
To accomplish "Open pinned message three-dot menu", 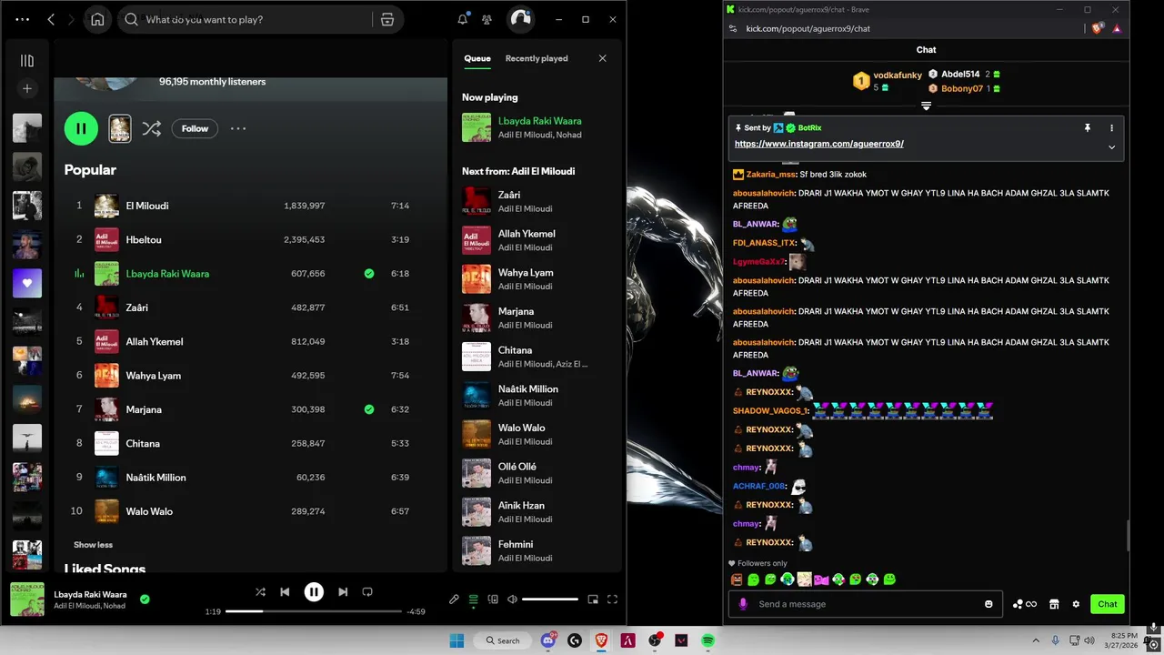I will click(x=1111, y=128).
